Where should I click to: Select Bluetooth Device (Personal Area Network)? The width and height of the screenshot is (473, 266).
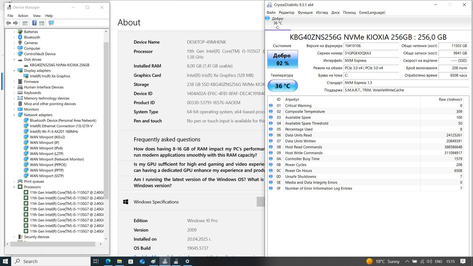63,120
